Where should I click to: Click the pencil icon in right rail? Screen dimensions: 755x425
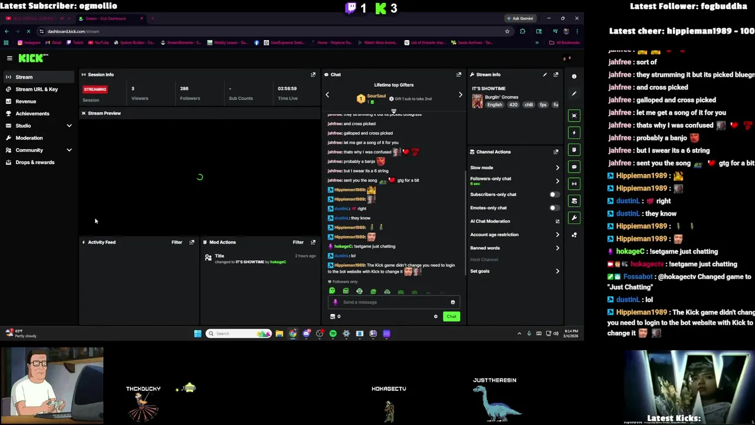[x=574, y=94]
